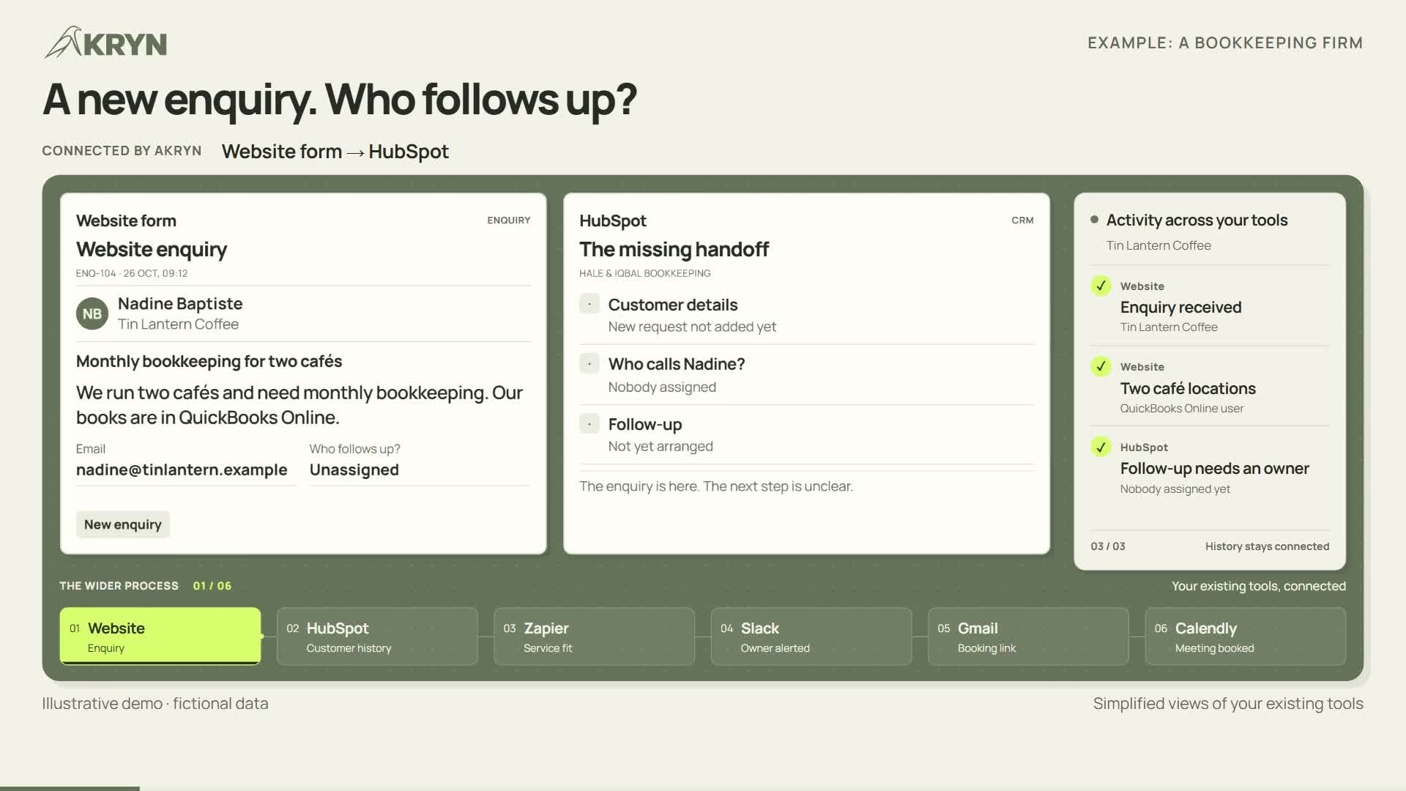Select step 03 Zapier Service fit
The width and height of the screenshot is (1406, 791).
point(594,636)
